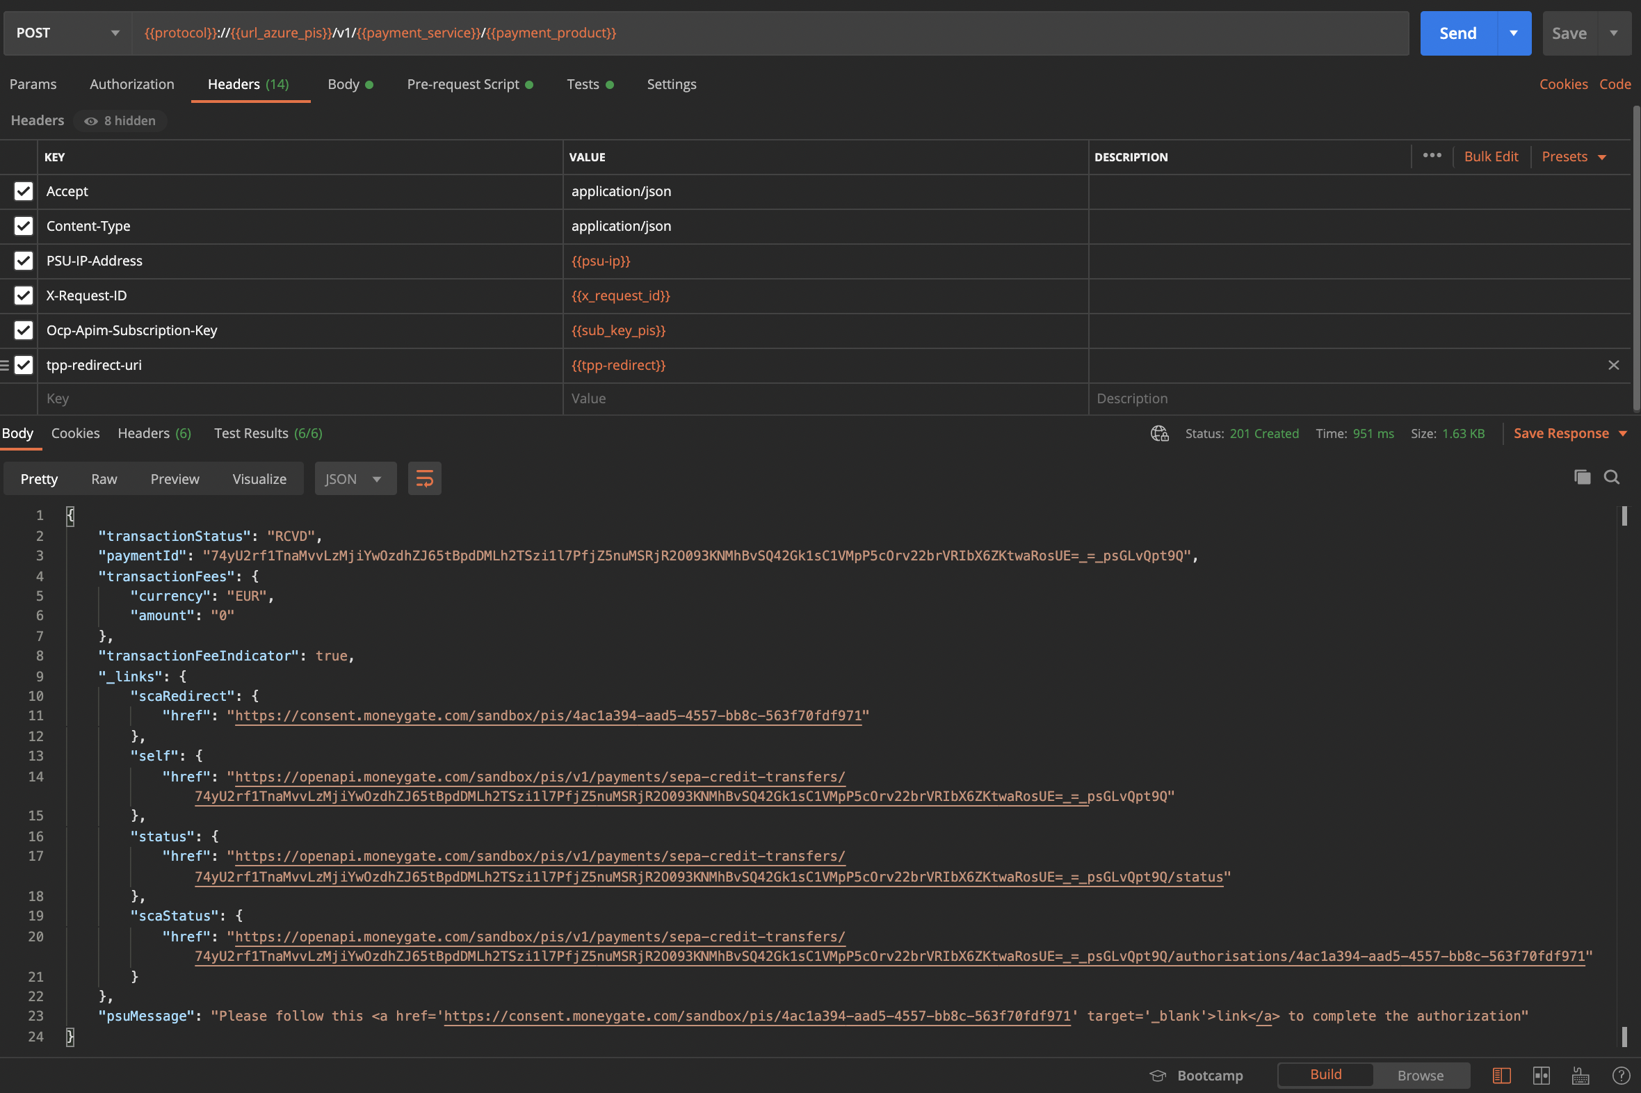Open search in response body

[1611, 478]
